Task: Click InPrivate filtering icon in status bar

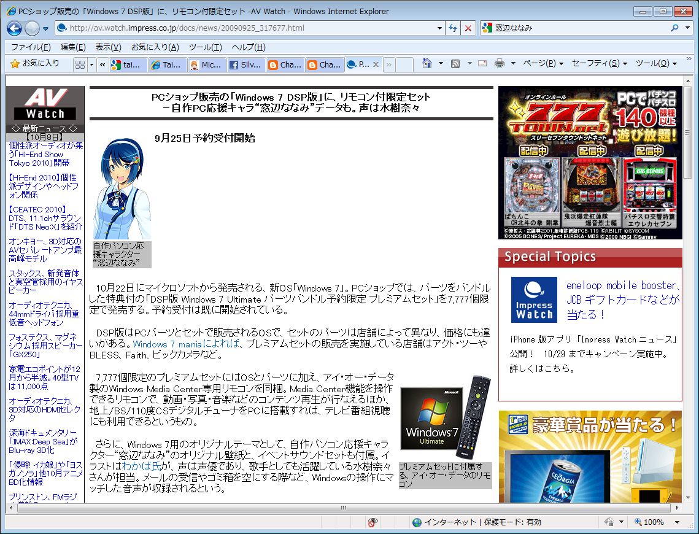Action: pyautogui.click(x=373, y=522)
